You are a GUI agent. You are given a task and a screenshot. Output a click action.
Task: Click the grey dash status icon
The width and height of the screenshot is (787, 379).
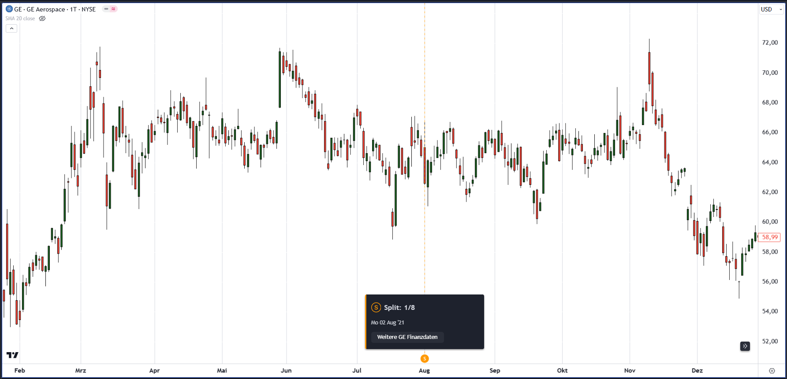[106, 9]
